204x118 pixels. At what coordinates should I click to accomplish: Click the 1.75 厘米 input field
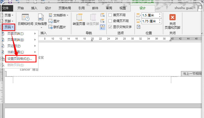click(x=150, y=21)
